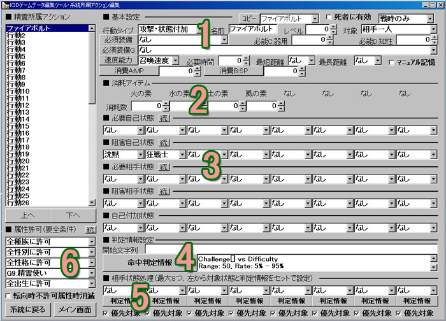Open the 戦時のみ dropdown
Viewport: 446px width, 321px height.
(430, 19)
